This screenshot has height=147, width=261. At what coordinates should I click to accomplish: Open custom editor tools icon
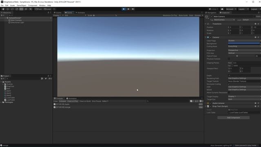tap(31, 9)
